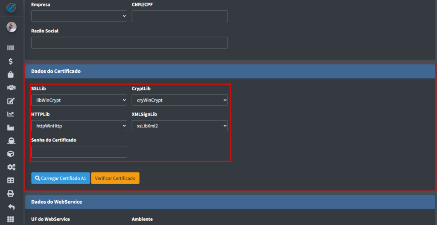Open the barcode icon in sidebar
The height and width of the screenshot is (225, 437).
coord(11,48)
